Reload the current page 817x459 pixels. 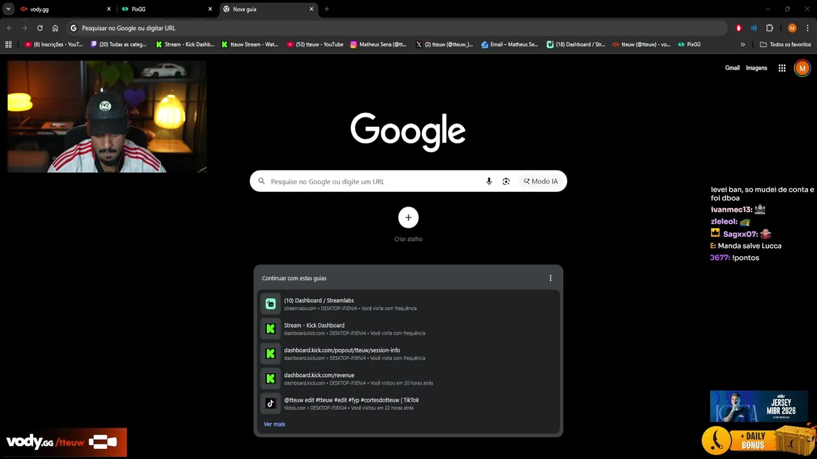click(40, 28)
